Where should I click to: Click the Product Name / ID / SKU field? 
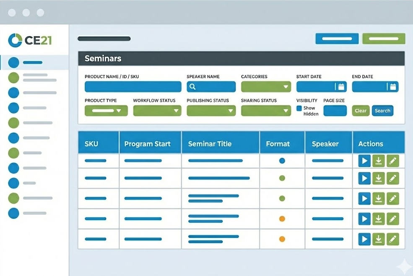click(133, 87)
